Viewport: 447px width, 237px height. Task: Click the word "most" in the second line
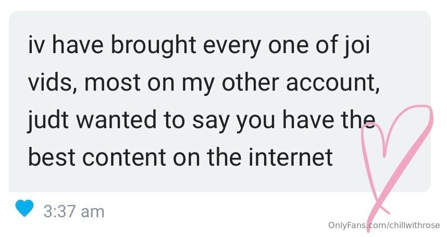(112, 83)
